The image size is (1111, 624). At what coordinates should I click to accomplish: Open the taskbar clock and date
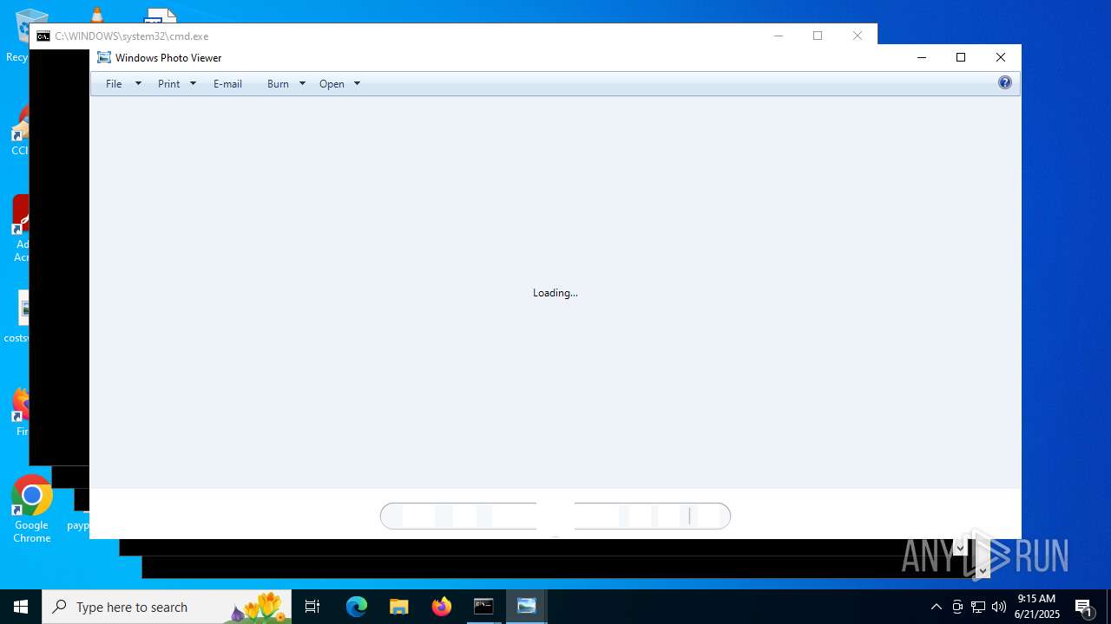pos(1037,607)
